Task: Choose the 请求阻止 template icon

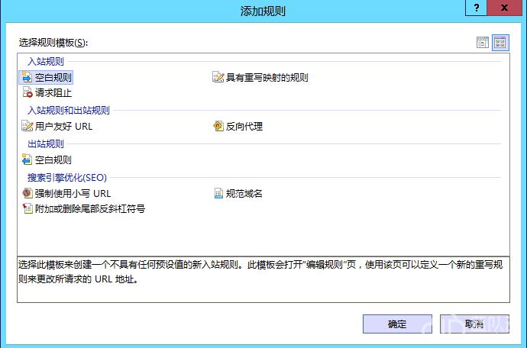Action: [x=28, y=93]
